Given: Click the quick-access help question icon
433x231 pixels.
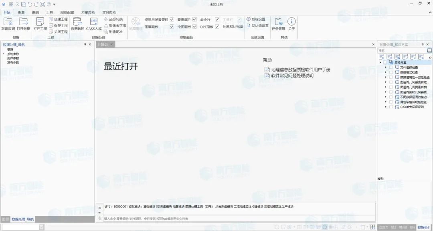Looking at the screenshot, I should (49, 4).
